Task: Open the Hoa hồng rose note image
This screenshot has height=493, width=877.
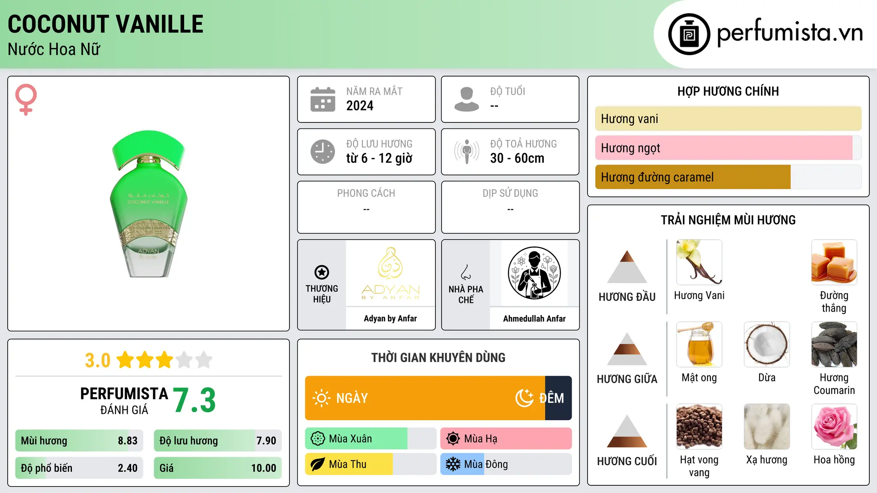Action: click(834, 427)
